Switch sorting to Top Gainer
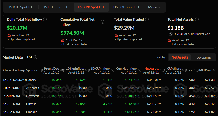 [x=204, y=57]
